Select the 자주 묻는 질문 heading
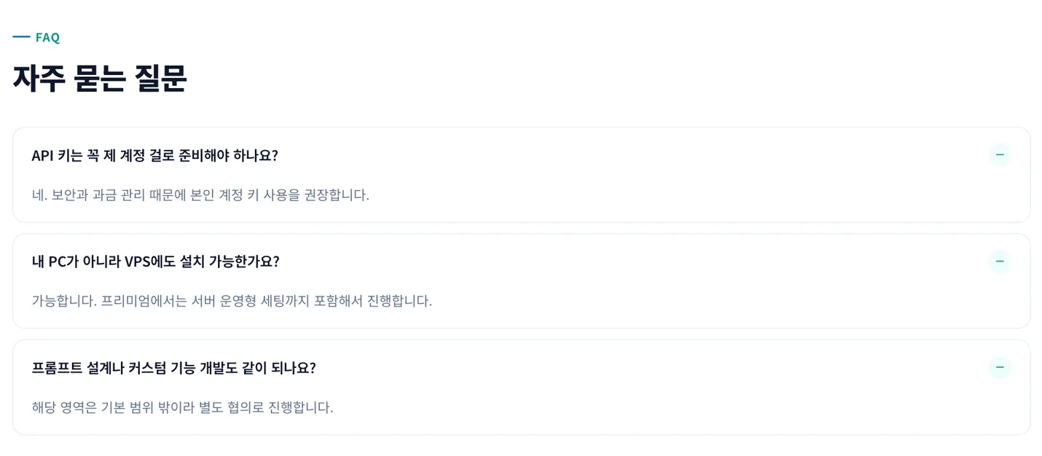This screenshot has height=456, width=1042. (x=99, y=79)
